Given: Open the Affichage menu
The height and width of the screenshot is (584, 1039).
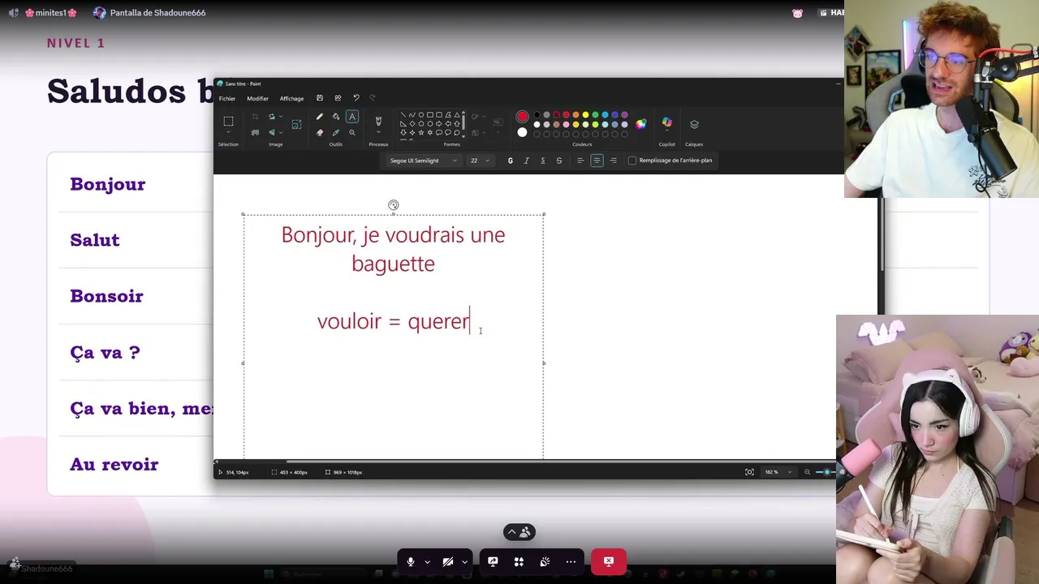Looking at the screenshot, I should [291, 98].
